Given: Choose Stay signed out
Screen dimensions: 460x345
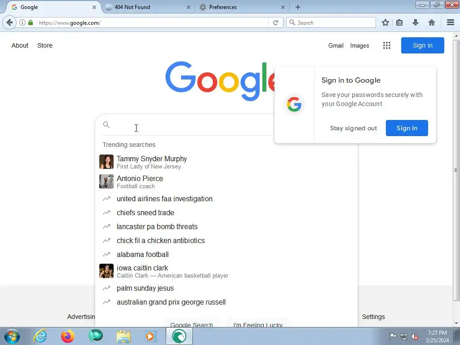Looking at the screenshot, I should pos(353,128).
